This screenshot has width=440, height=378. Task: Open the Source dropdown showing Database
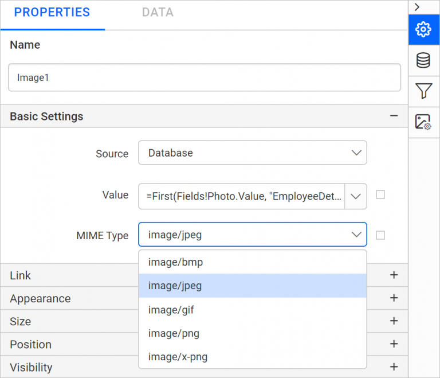point(252,153)
